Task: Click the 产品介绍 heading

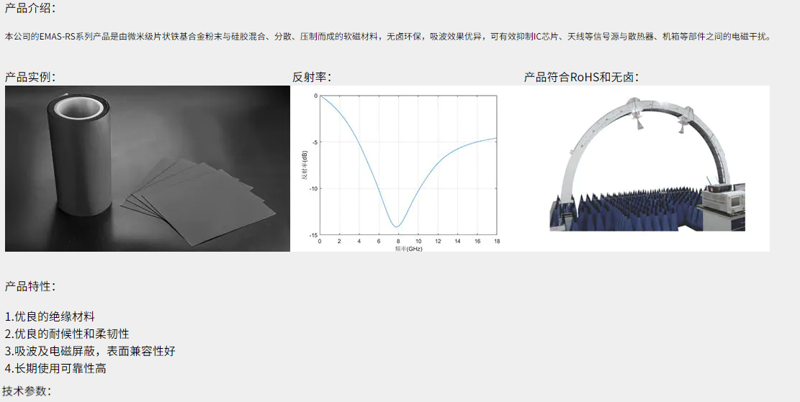Action: 30,9
